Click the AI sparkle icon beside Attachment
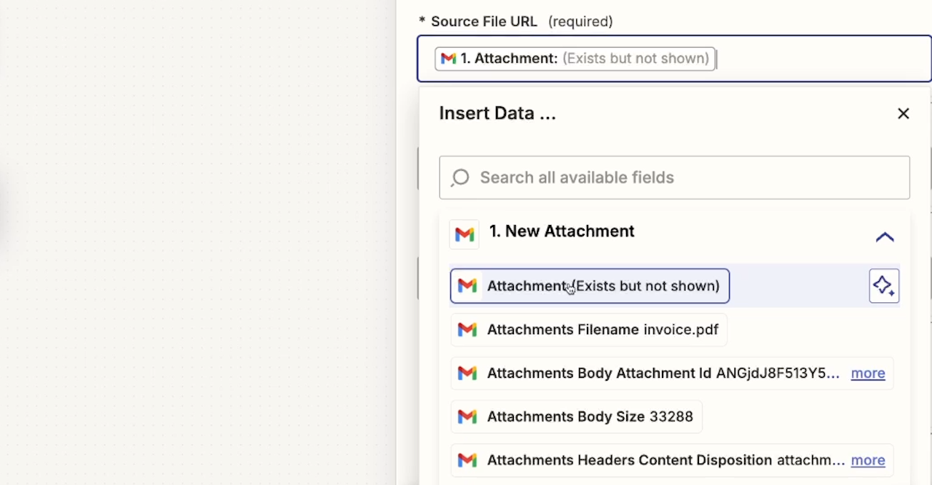 [x=884, y=286]
